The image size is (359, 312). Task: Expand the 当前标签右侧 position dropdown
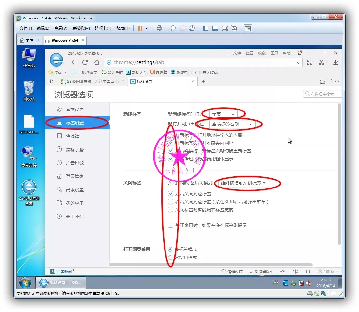232,124
